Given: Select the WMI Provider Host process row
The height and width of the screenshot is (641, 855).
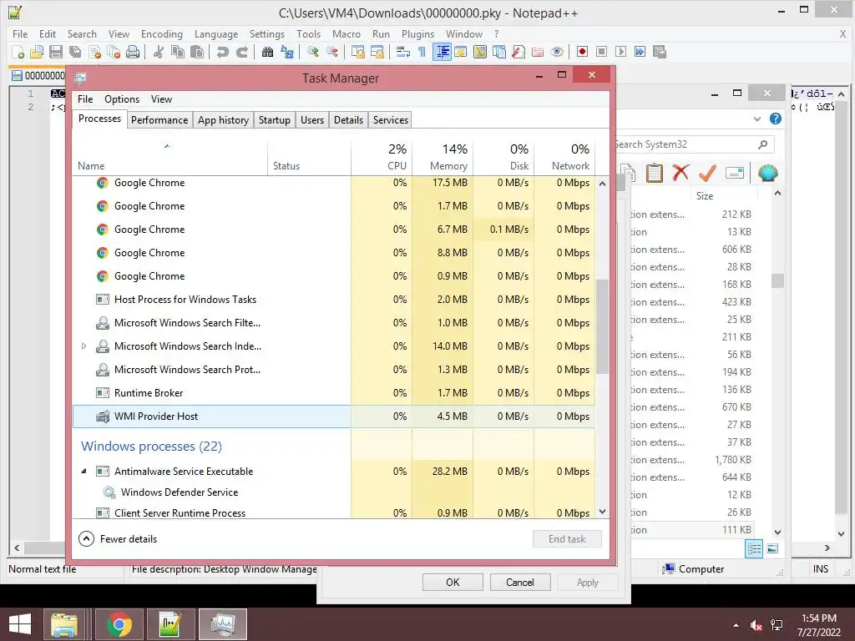Looking at the screenshot, I should tap(334, 416).
